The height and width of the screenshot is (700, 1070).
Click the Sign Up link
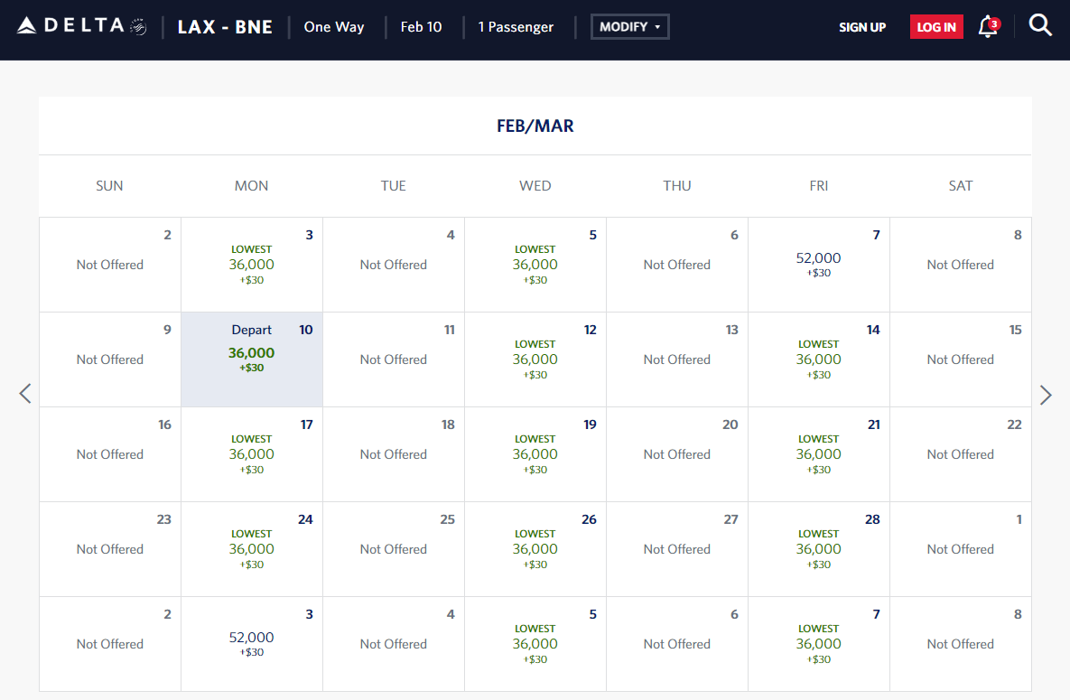[861, 27]
